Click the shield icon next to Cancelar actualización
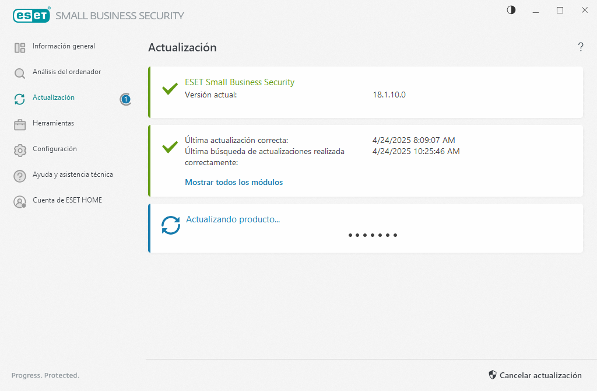This screenshot has width=597, height=391. click(x=493, y=375)
